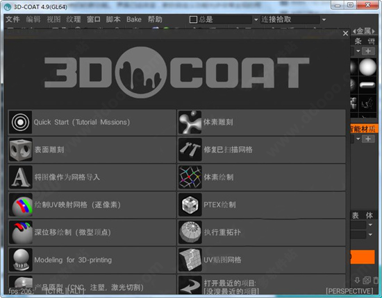Choose 将图像作为网格导入 option
382x298 pixels.
(92, 177)
